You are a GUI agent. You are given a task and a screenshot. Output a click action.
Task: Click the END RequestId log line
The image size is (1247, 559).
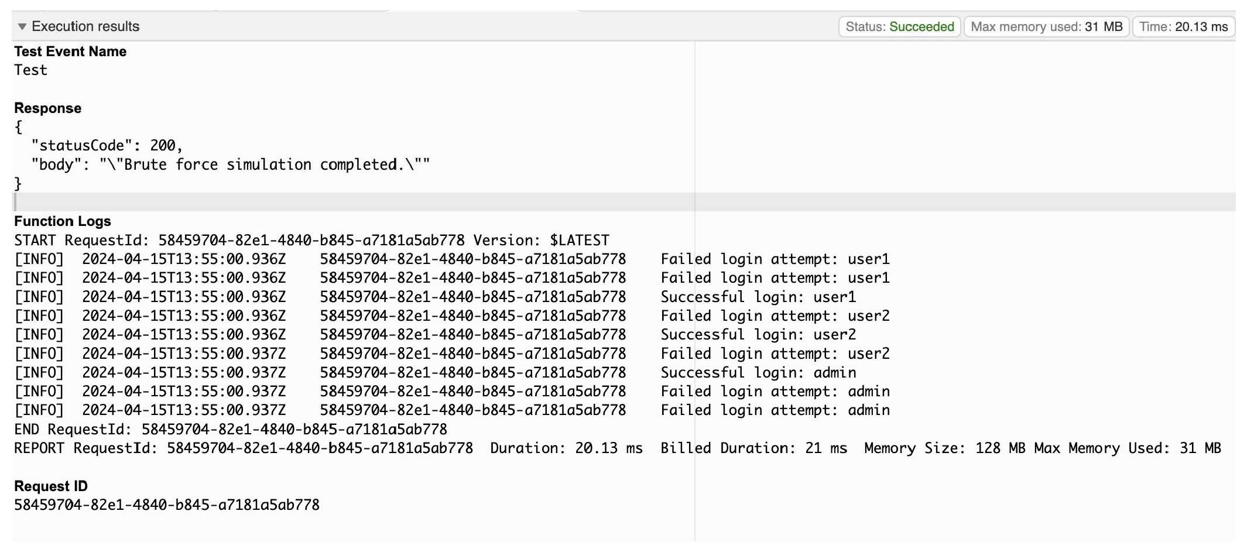point(231,430)
